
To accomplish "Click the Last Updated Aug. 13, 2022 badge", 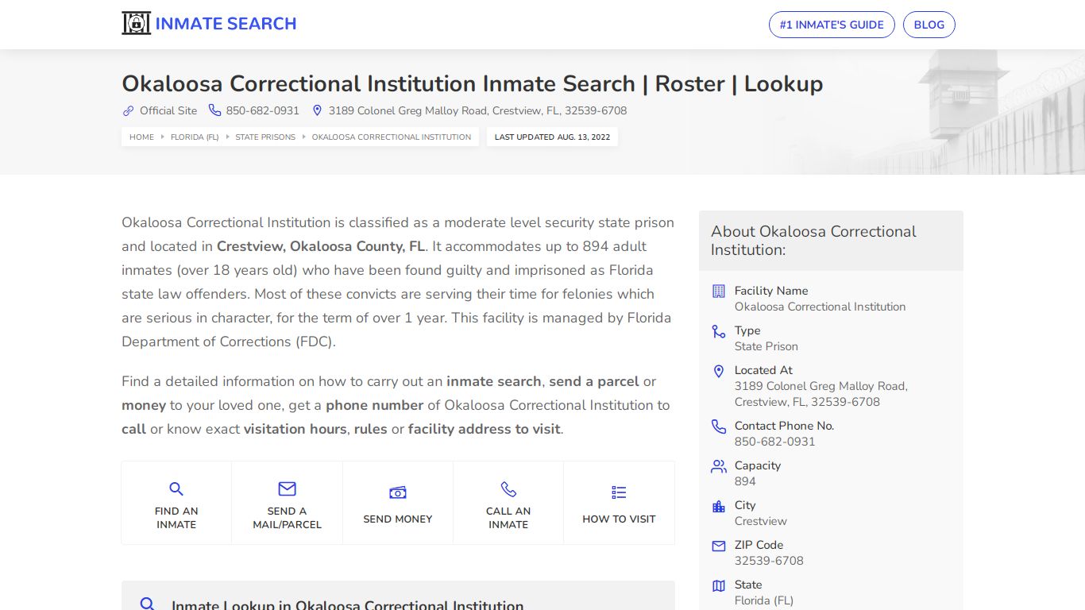I will [552, 137].
